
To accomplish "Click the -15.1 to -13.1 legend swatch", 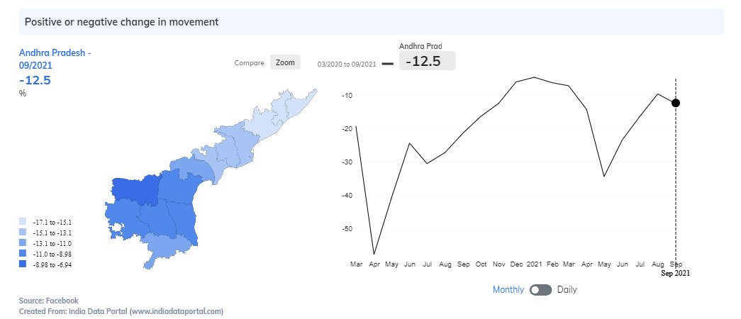I will pos(23,233).
